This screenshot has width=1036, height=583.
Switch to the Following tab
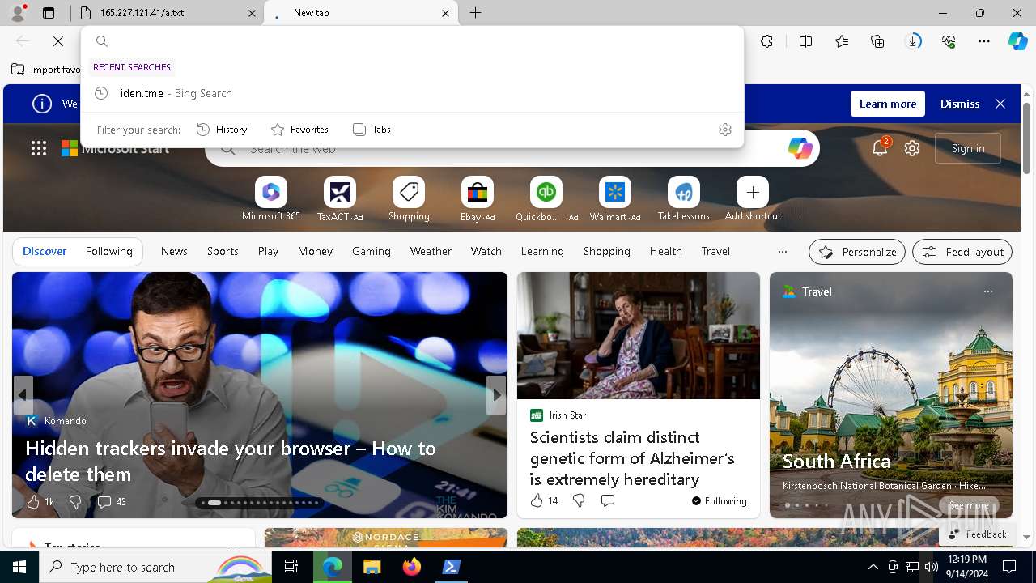(x=108, y=252)
